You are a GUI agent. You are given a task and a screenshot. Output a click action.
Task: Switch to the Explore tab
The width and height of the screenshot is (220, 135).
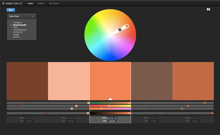41,3
